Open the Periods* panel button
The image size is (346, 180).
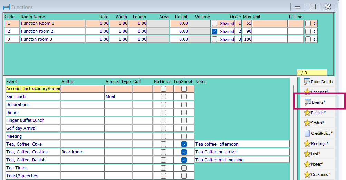(318, 113)
